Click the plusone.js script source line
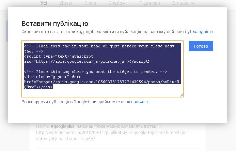 (87, 61)
